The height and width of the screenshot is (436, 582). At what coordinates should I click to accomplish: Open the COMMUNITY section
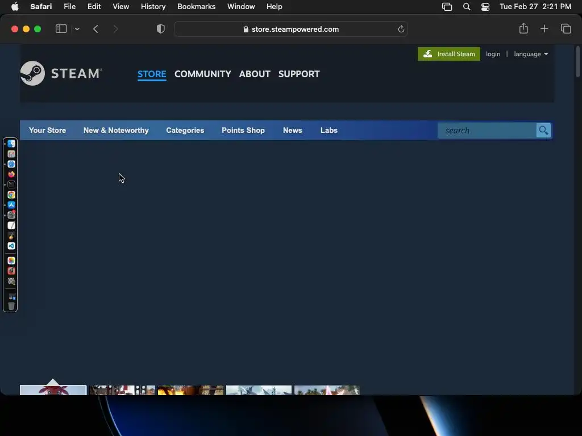203,74
